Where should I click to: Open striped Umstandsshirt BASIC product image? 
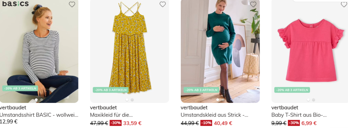[x=39, y=51]
